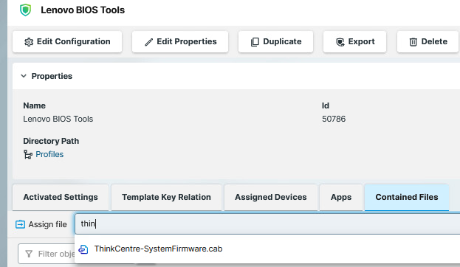460x267 pixels.
Task: Switch to the Apps tab
Action: pos(341,197)
